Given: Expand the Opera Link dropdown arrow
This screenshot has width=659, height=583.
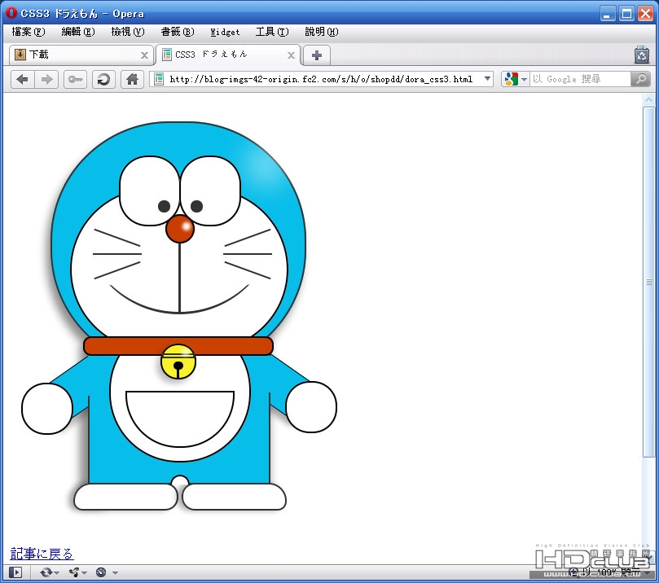Looking at the screenshot, I should (x=57, y=572).
